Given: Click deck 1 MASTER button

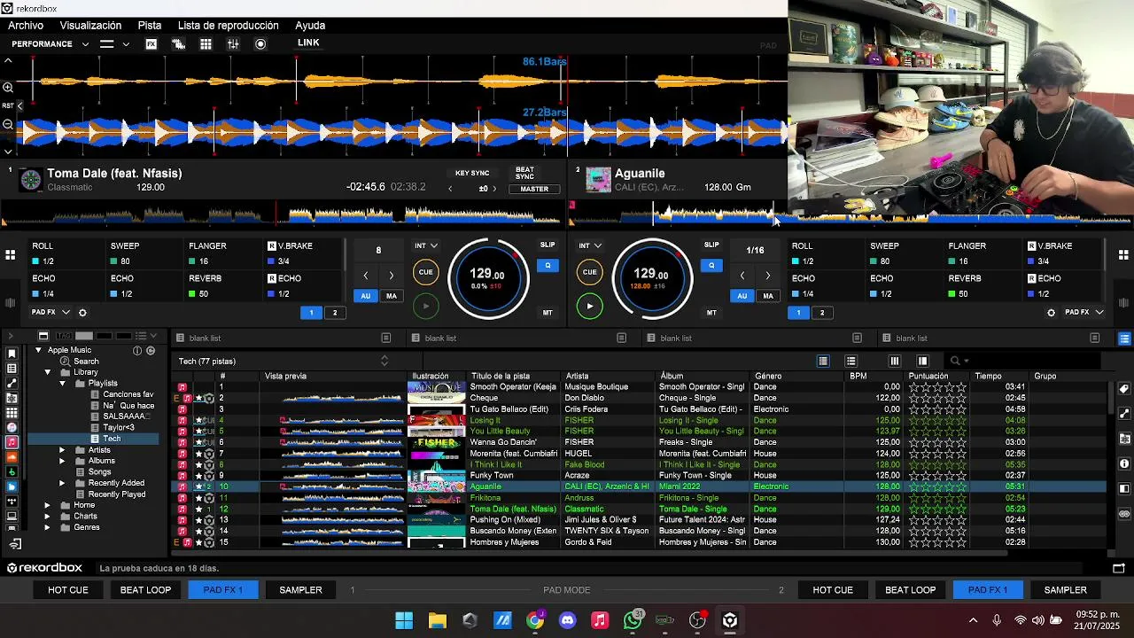Looking at the screenshot, I should 534,189.
